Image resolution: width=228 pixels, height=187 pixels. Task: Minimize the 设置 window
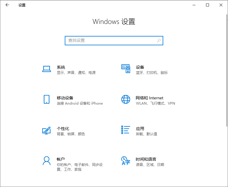point(194,5)
